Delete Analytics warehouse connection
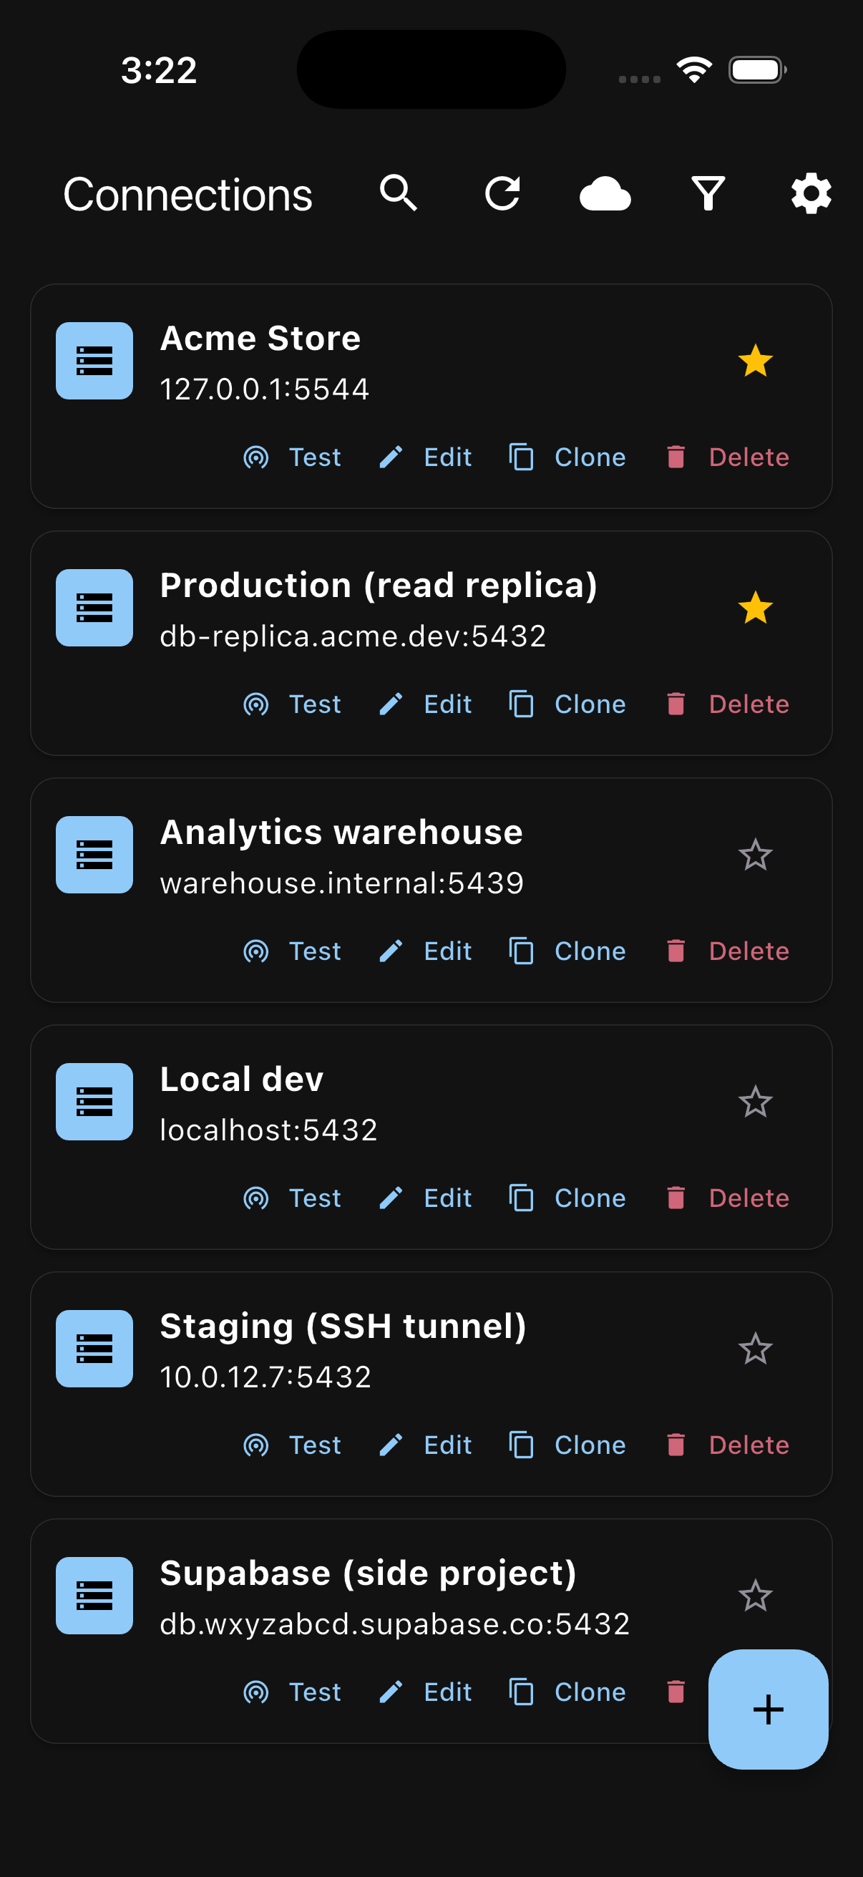Image resolution: width=863 pixels, height=1877 pixels. point(728,951)
